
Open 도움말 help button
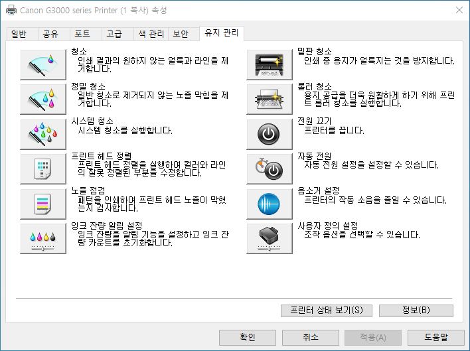[x=436, y=338]
